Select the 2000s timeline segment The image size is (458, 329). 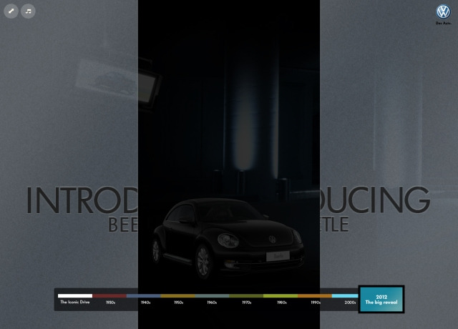[345, 299]
